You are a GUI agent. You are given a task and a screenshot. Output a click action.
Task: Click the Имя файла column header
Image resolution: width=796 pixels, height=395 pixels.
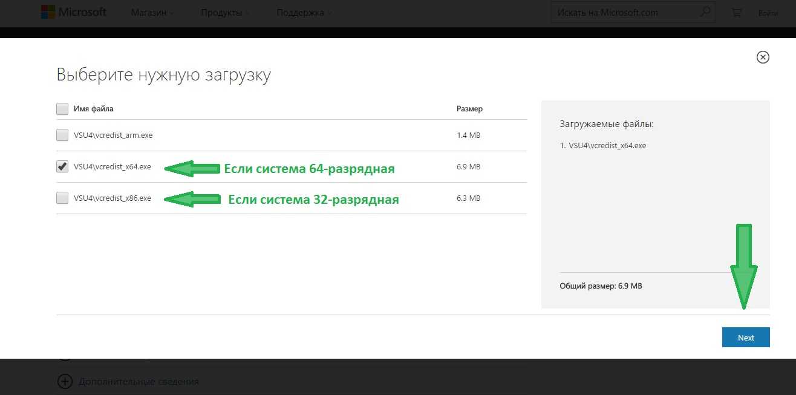coord(94,109)
